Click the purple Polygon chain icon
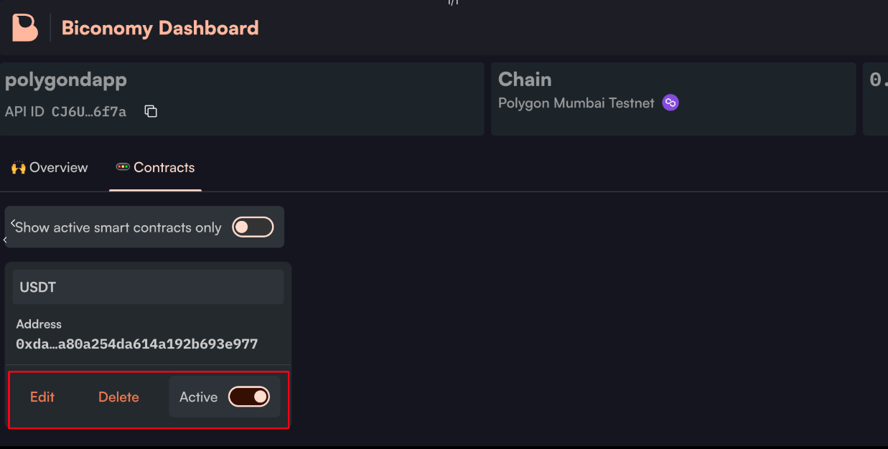 [670, 103]
